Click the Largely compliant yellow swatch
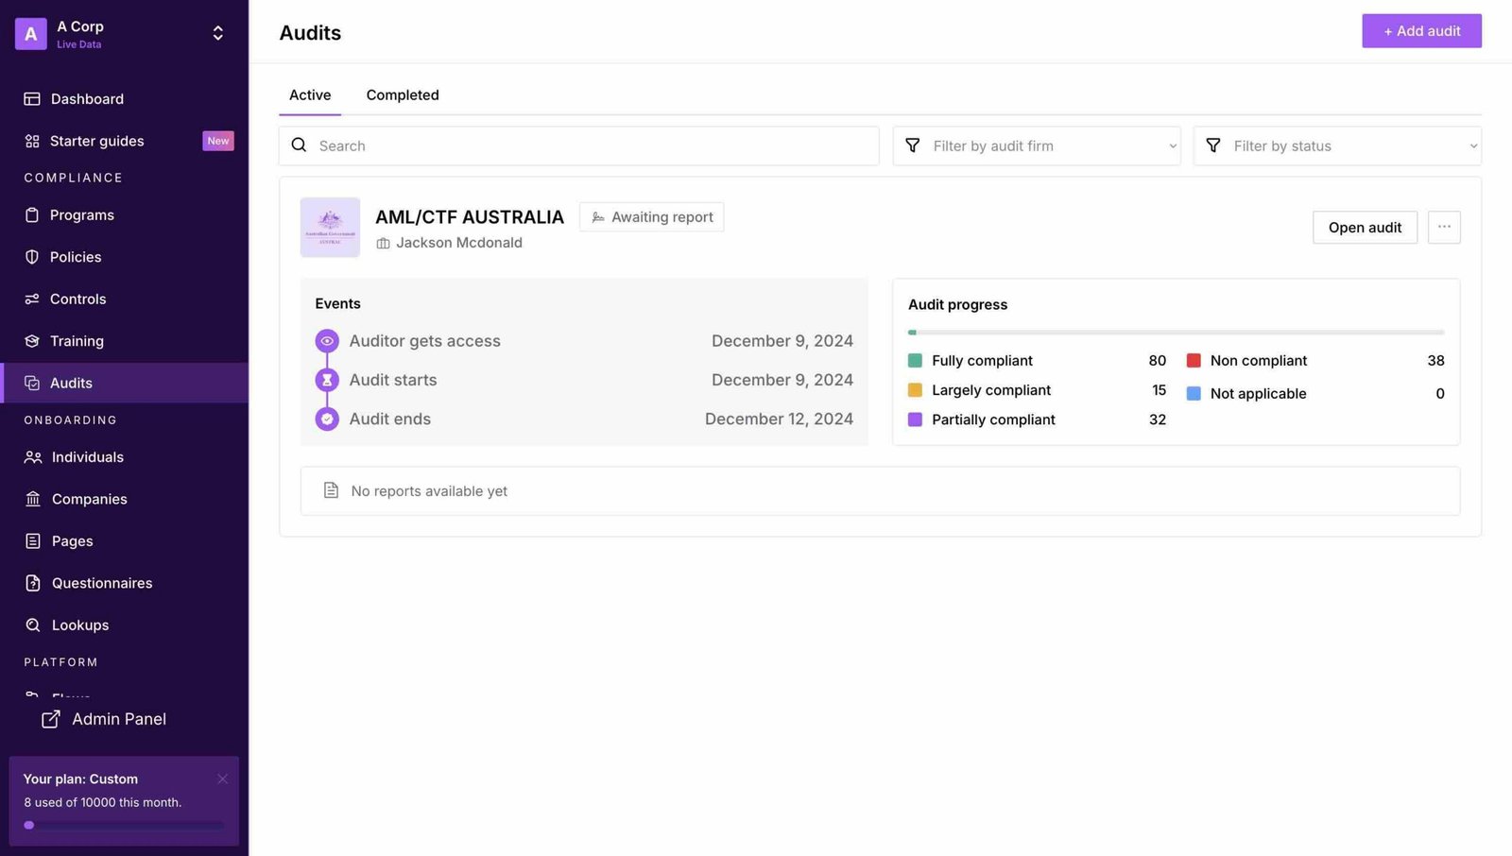Screen dimensions: 1512x856 click(915, 390)
